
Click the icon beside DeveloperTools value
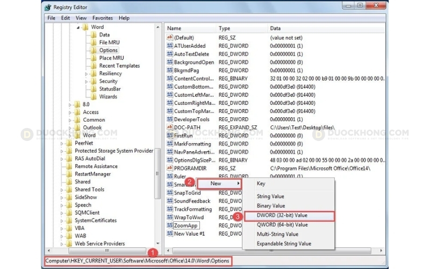coord(170,119)
